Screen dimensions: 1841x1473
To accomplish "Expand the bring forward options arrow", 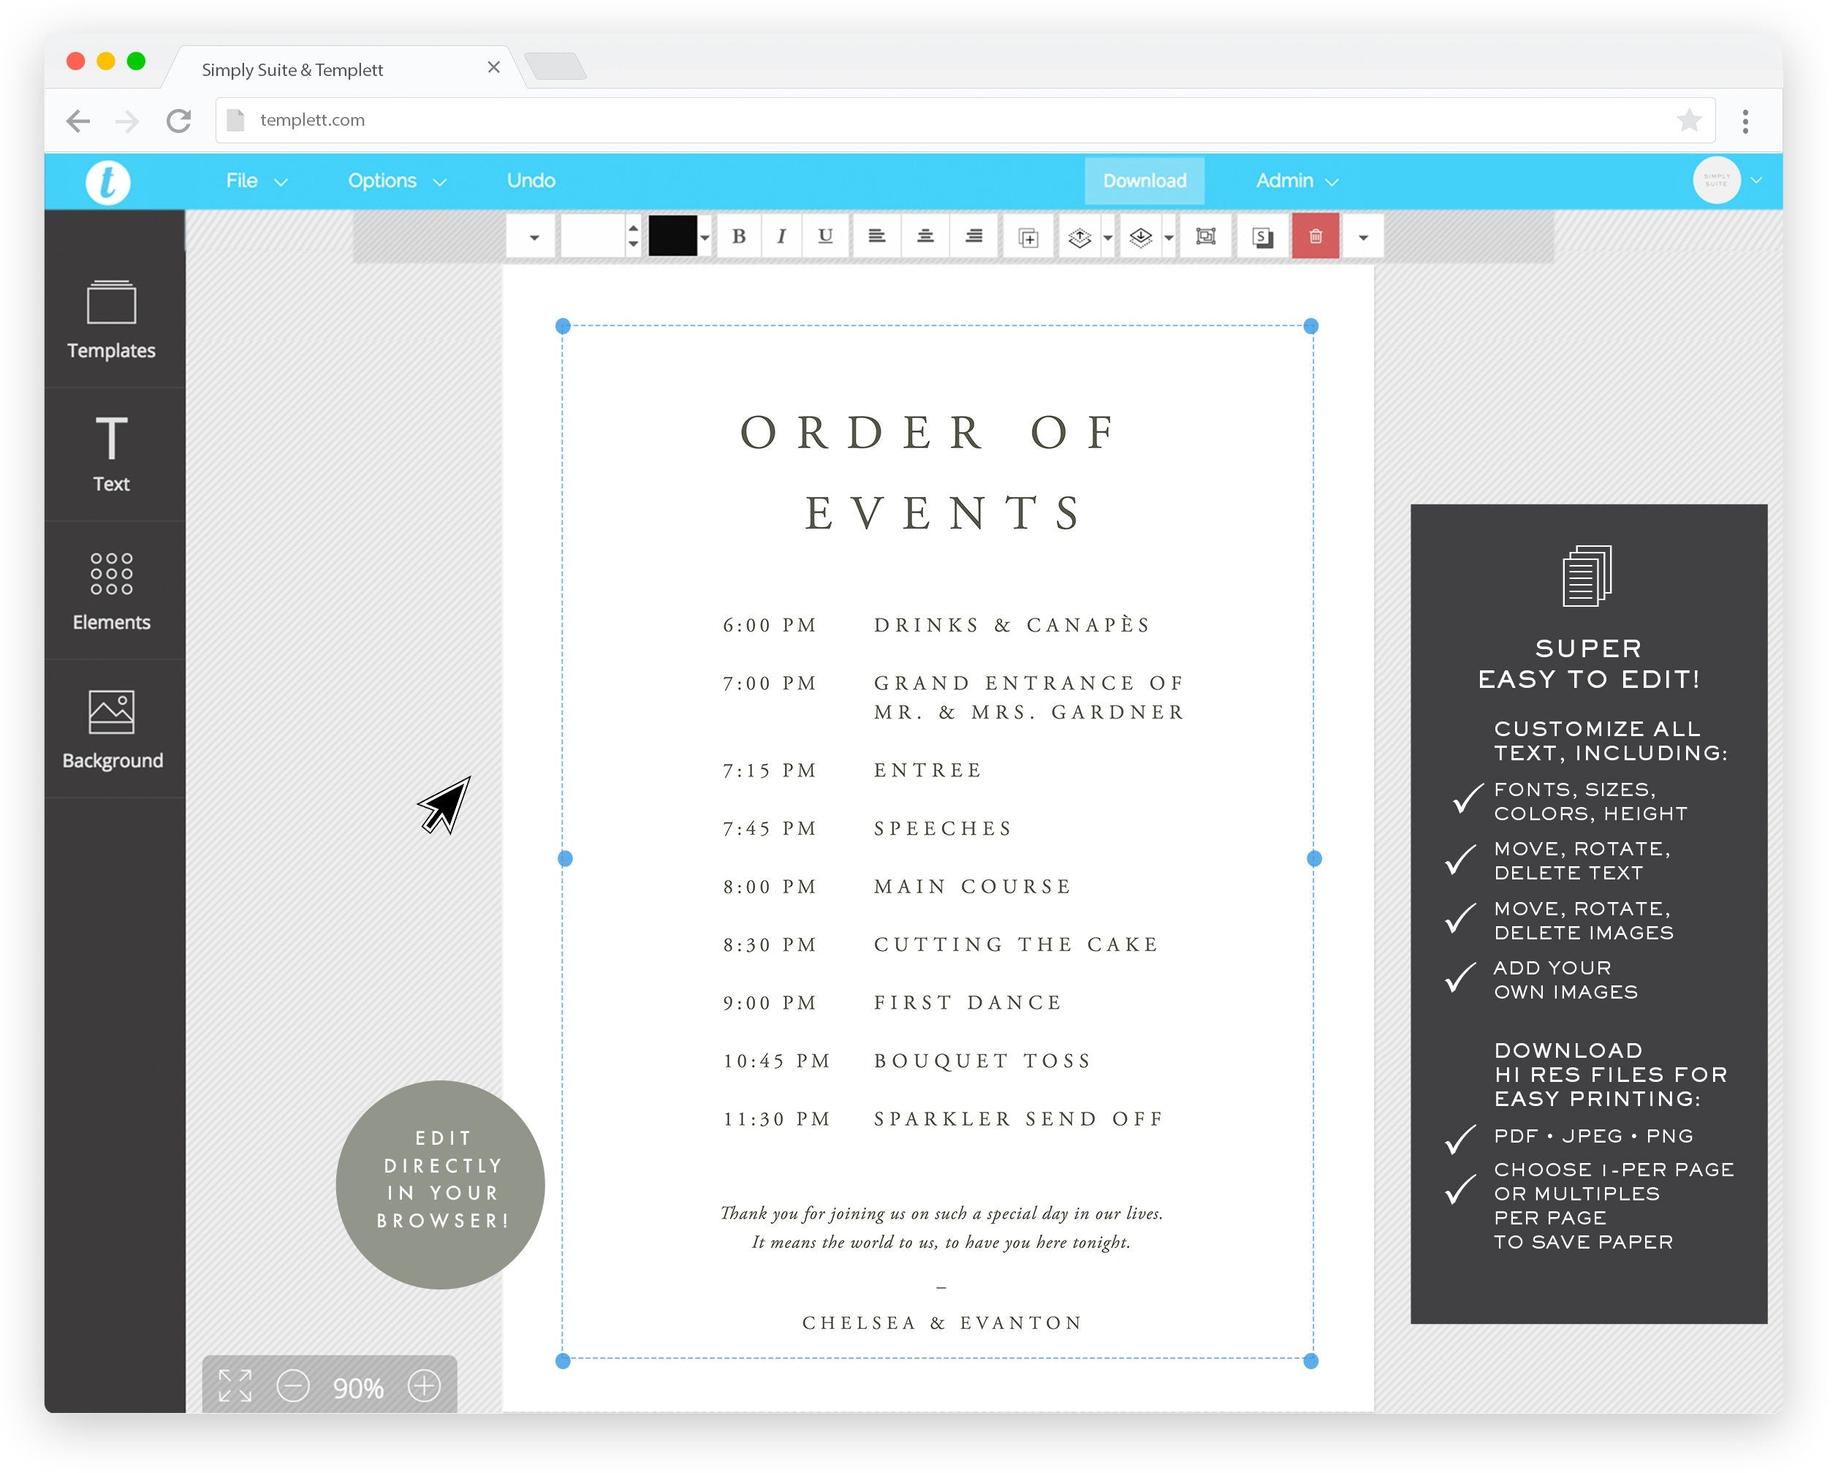I will (1107, 238).
